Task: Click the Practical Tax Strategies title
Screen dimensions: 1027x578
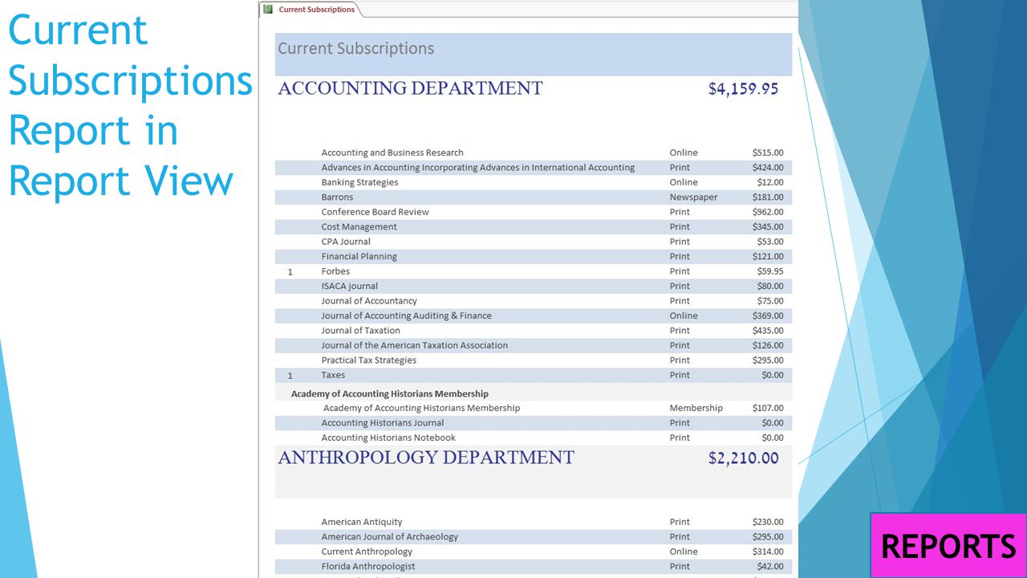Action: 369,360
